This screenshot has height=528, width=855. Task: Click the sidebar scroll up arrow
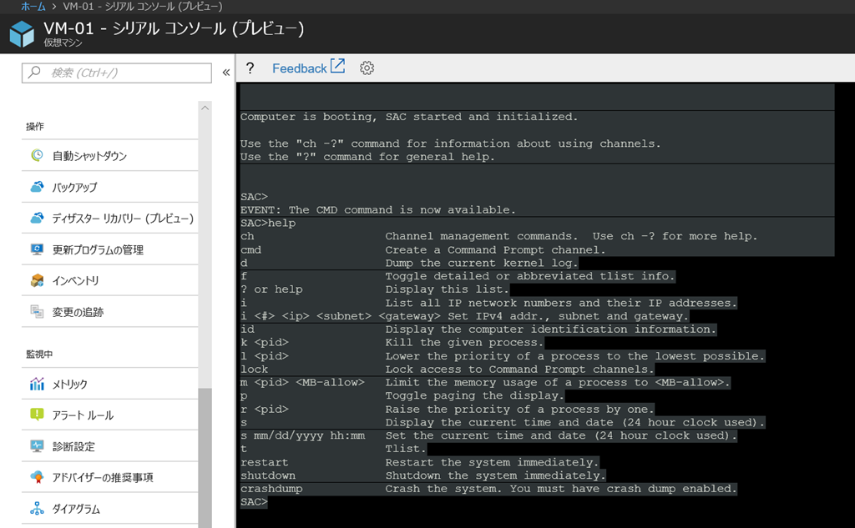pyautogui.click(x=205, y=108)
